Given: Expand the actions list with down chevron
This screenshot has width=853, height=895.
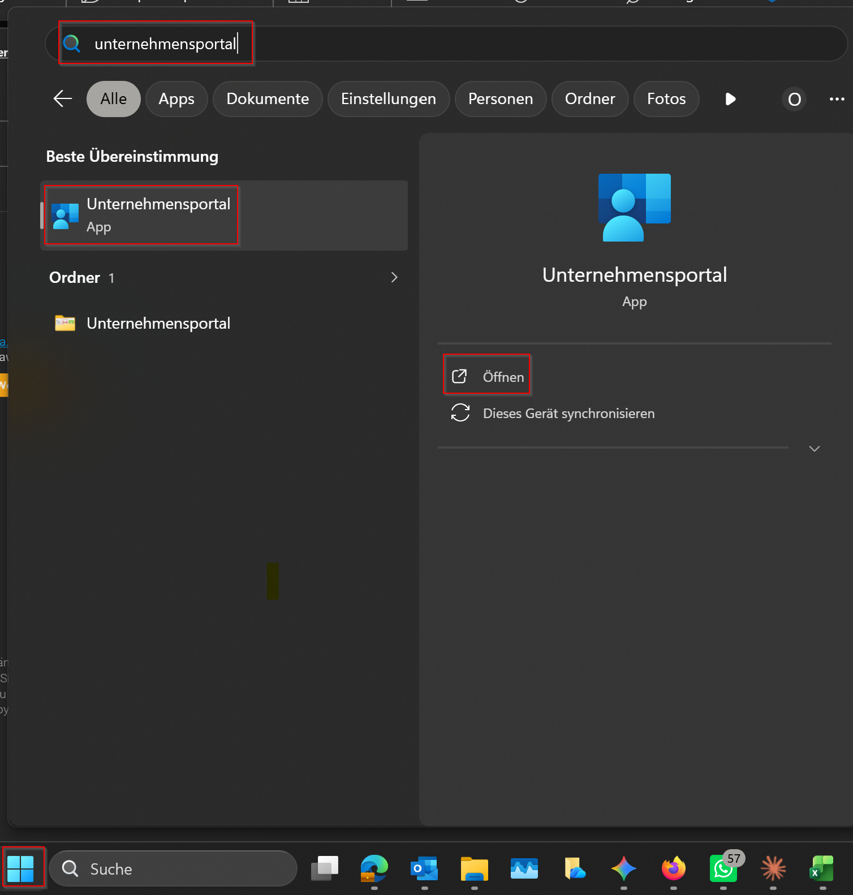Looking at the screenshot, I should pos(815,449).
